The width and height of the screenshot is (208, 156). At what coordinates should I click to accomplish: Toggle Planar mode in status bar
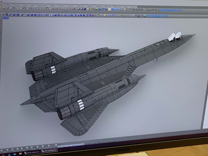pyautogui.click(x=64, y=146)
